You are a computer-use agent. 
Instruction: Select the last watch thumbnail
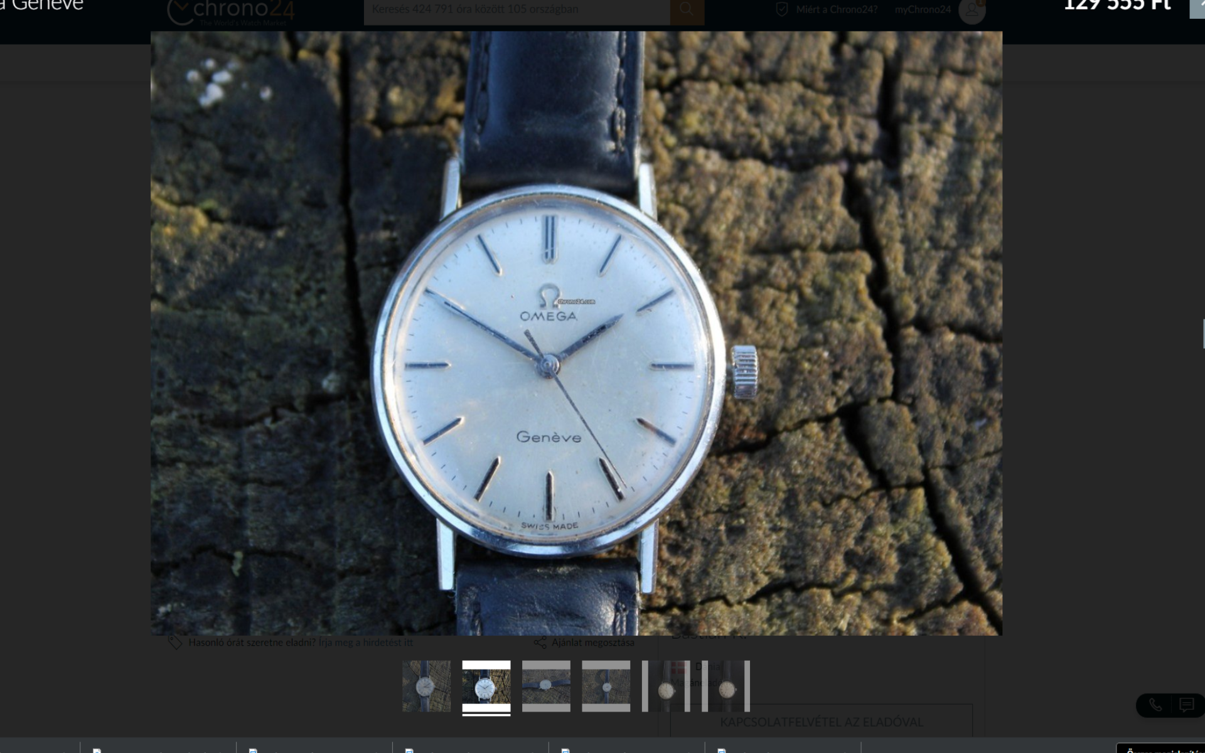[726, 686]
